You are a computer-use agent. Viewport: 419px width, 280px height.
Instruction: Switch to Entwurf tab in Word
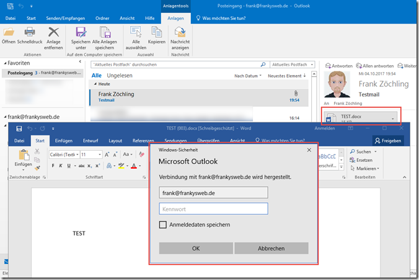90,140
